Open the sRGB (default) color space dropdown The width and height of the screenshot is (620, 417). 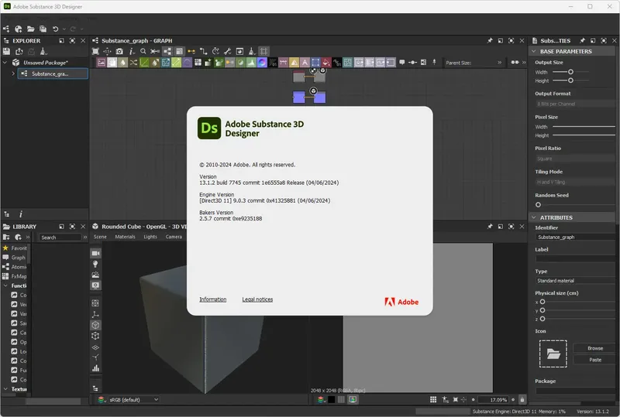[133, 400]
